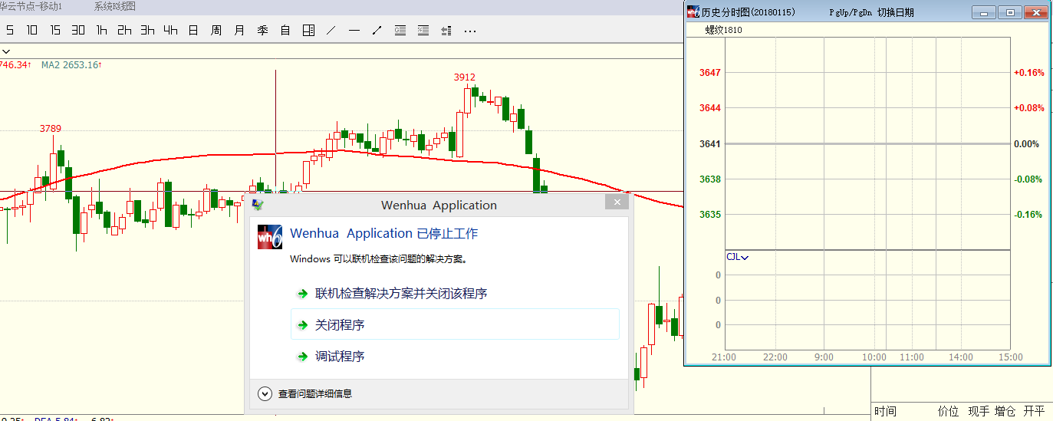Switch chart to 15-minute period
1053x421 pixels.
[55, 31]
